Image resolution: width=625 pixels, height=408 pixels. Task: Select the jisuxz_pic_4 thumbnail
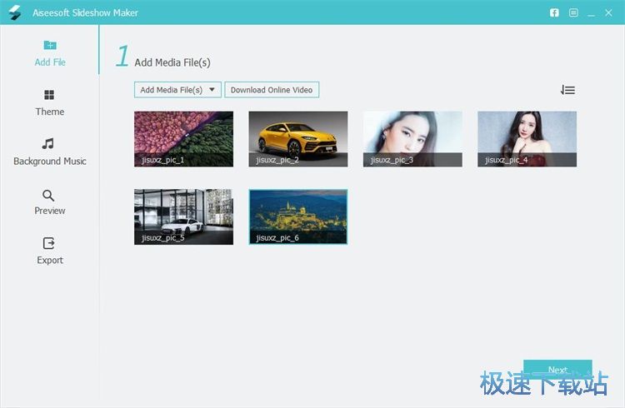point(527,138)
